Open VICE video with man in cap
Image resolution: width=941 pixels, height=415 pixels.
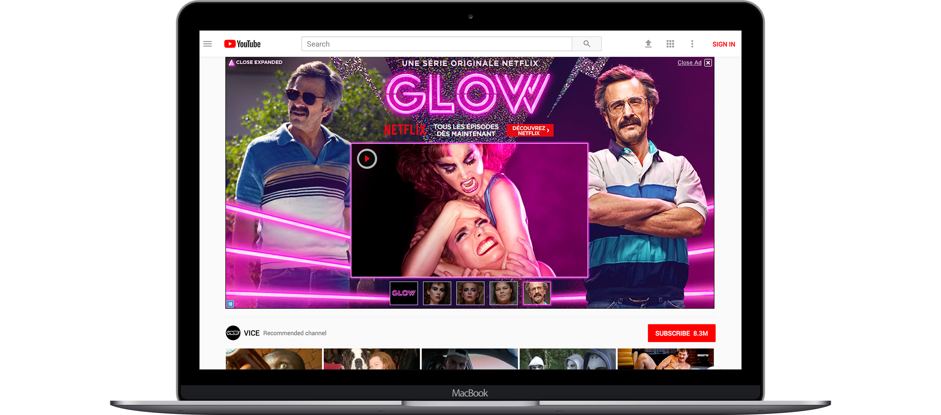[x=470, y=359]
